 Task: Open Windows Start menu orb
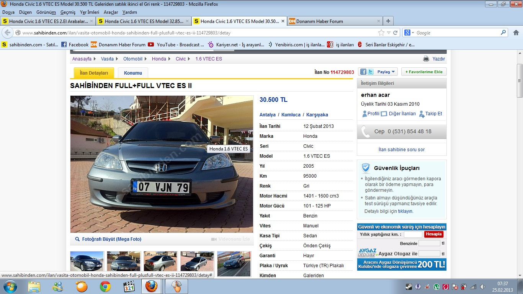(10, 286)
